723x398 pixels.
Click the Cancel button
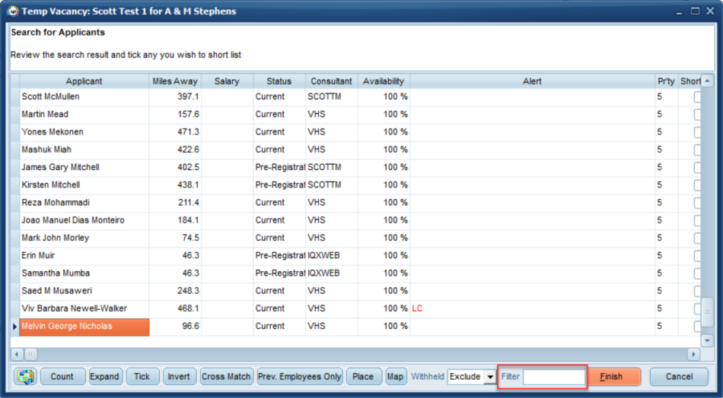click(679, 377)
